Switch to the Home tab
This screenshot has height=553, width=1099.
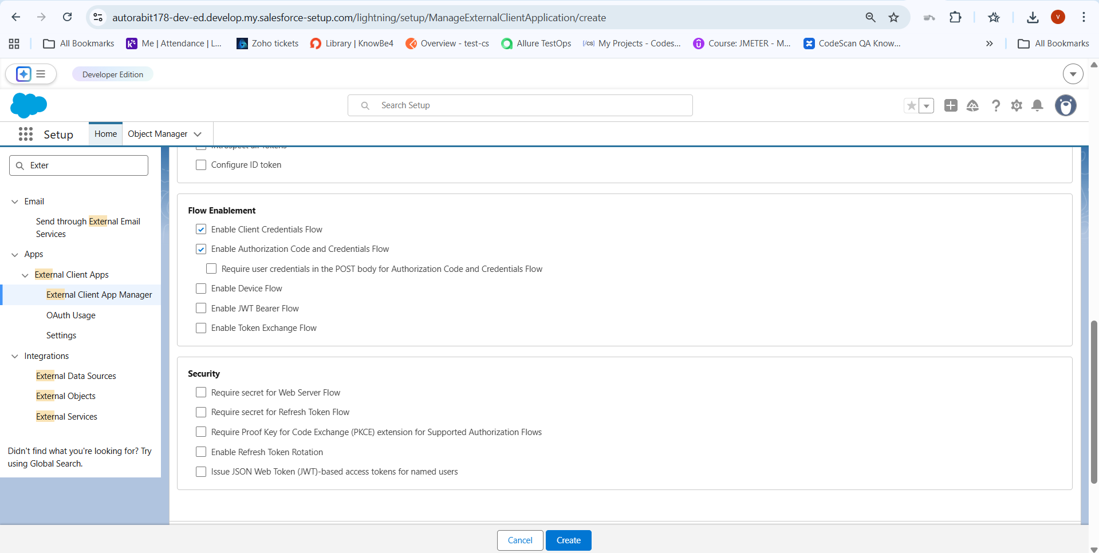[x=105, y=134]
